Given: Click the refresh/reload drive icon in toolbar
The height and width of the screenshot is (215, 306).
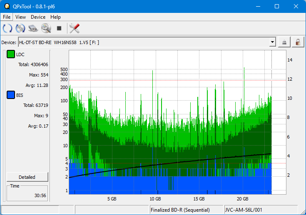Looking at the screenshot, I should coord(7,28).
